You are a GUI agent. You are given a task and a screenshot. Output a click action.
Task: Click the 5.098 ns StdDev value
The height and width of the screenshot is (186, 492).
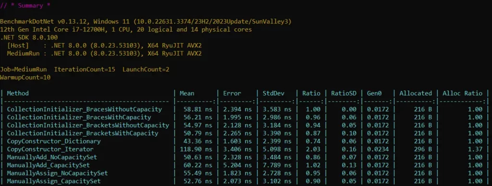(x=277, y=150)
